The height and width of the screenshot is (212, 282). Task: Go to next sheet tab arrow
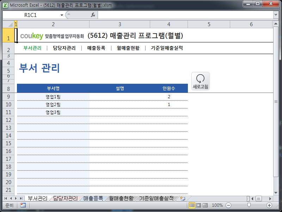tap(16, 199)
